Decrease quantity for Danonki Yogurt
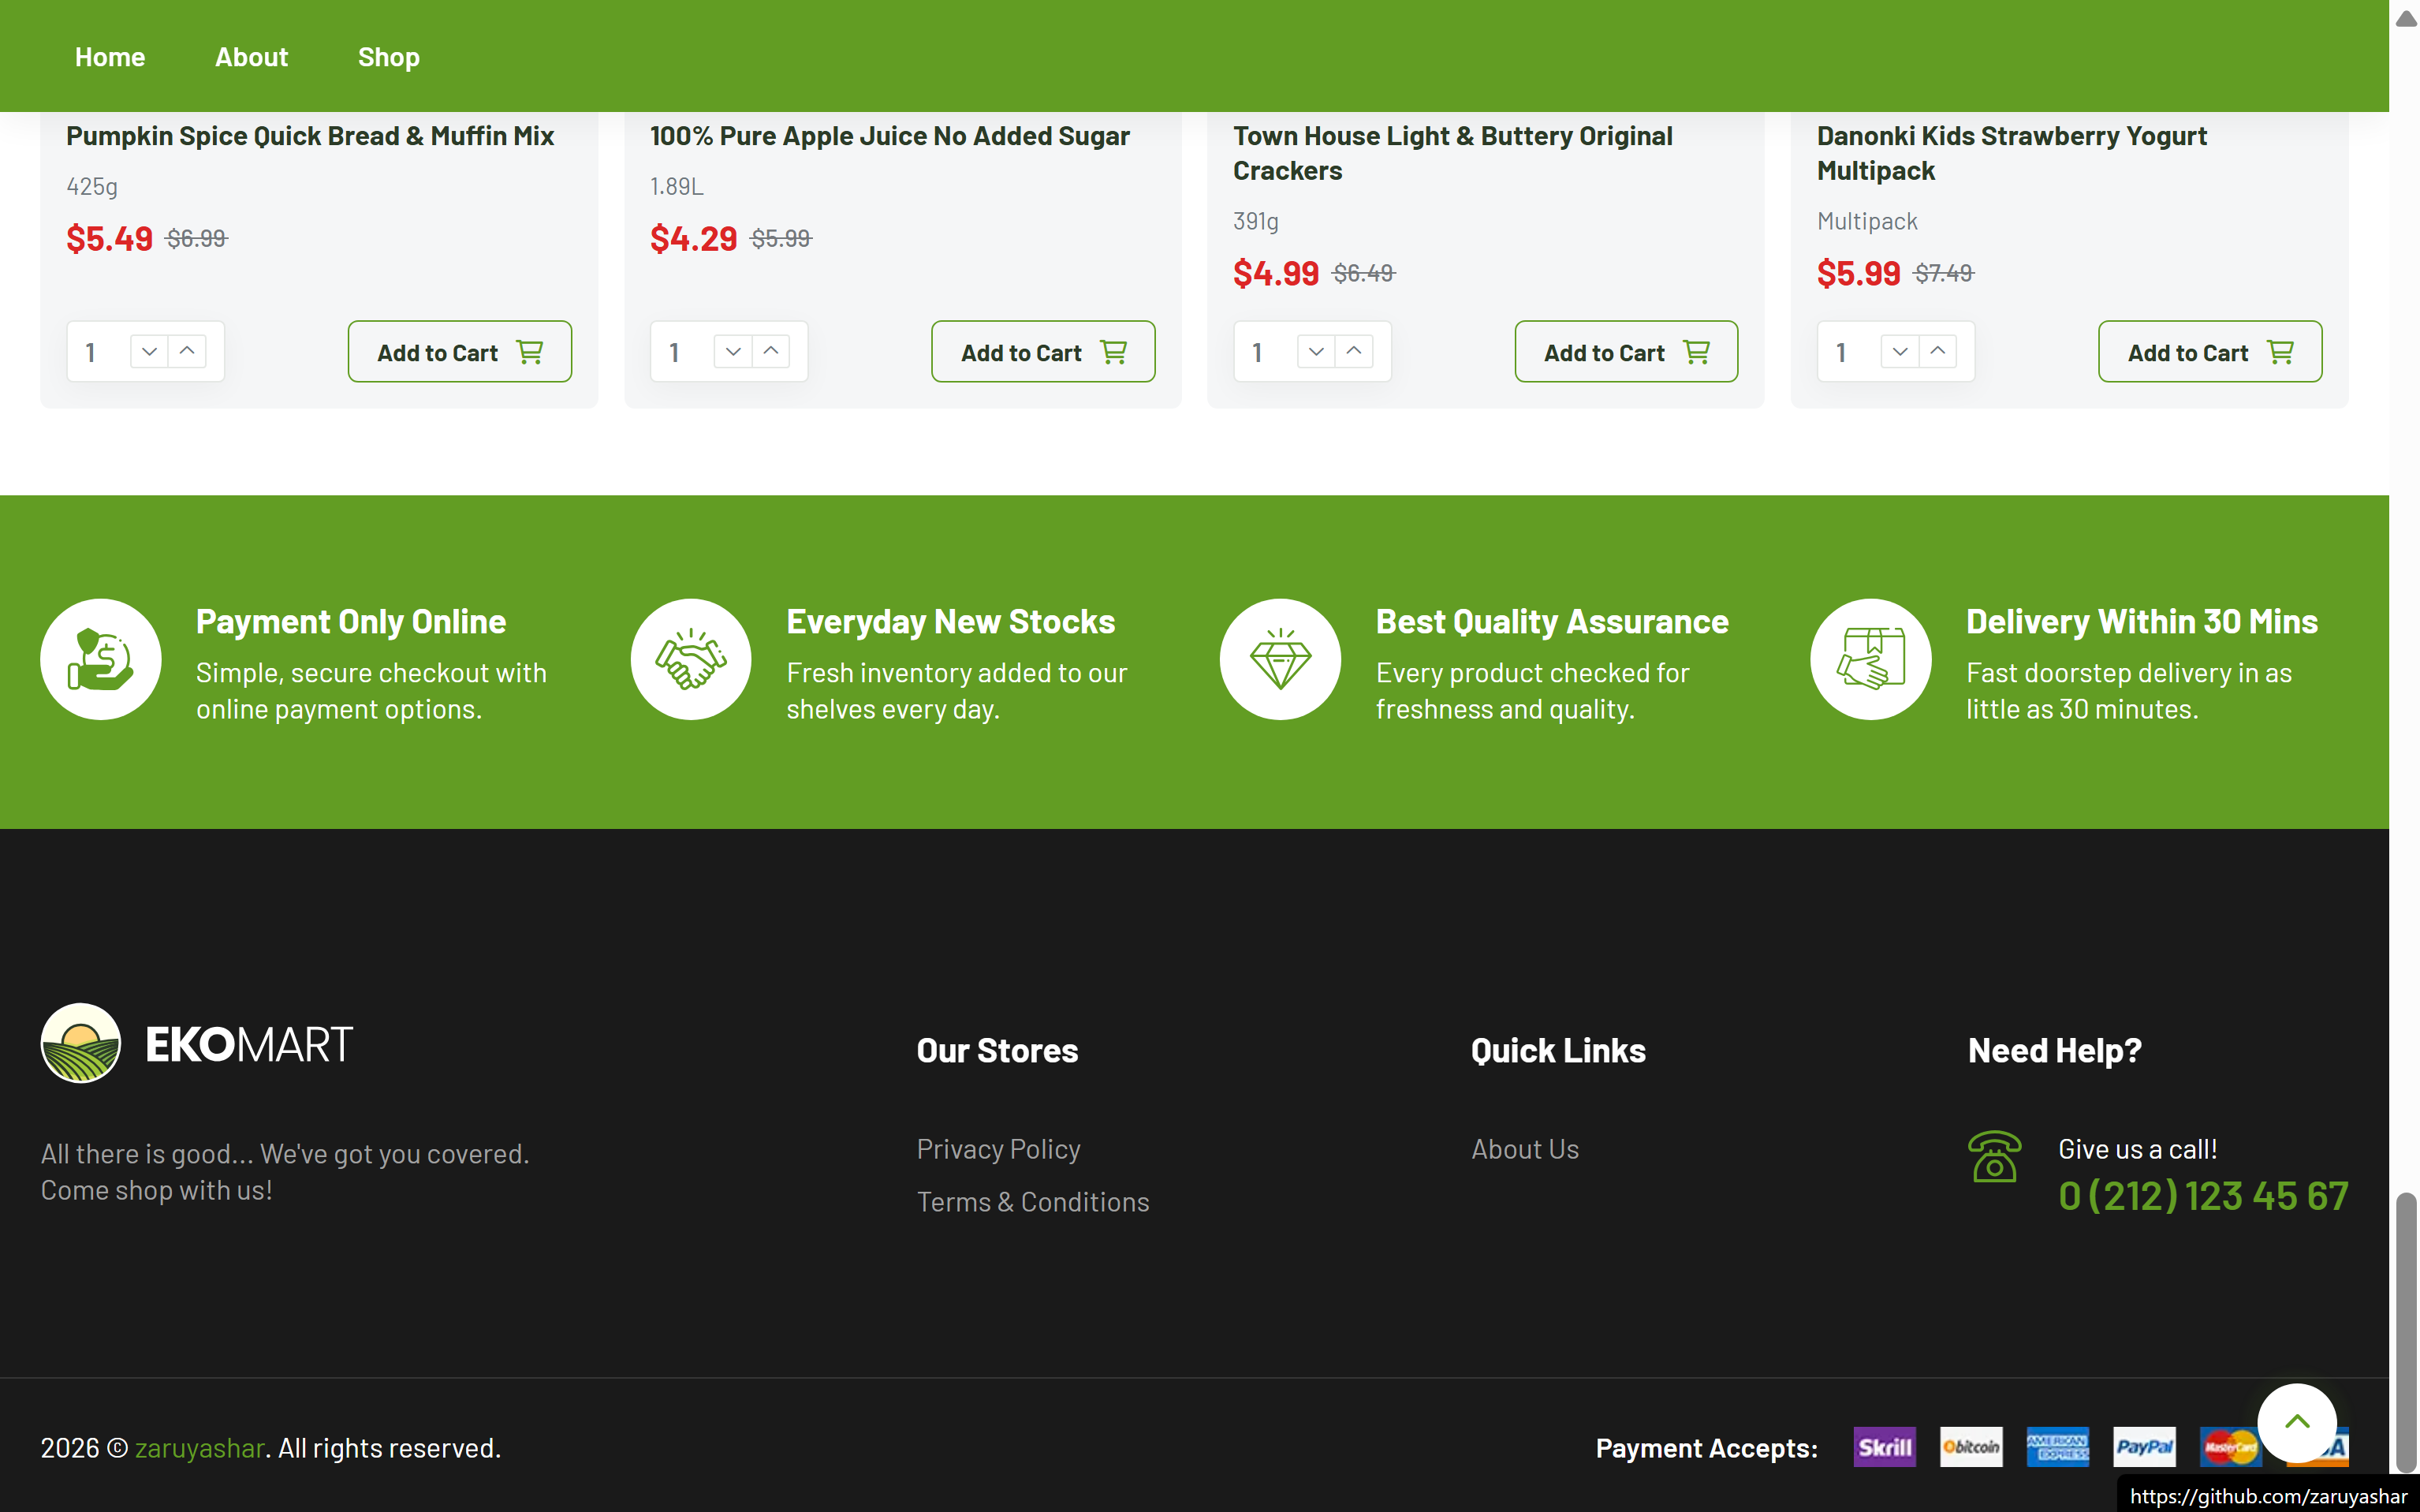 (1900, 351)
